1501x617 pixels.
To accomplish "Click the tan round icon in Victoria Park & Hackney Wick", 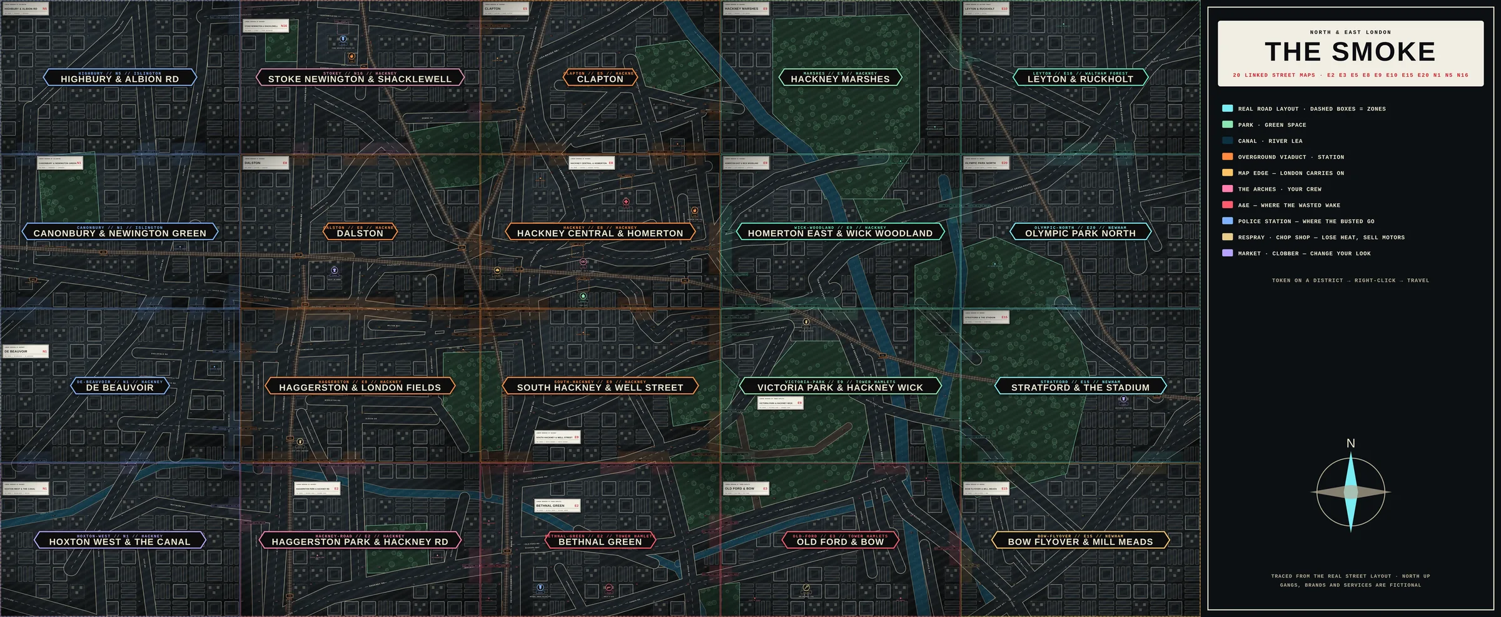I will pyautogui.click(x=806, y=322).
